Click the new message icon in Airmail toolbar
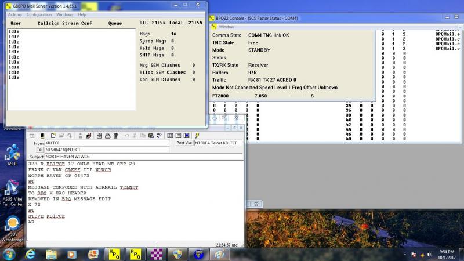Screen dimensions: 464x261 53,136
